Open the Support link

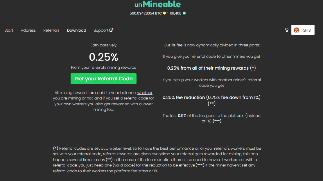(101, 30)
